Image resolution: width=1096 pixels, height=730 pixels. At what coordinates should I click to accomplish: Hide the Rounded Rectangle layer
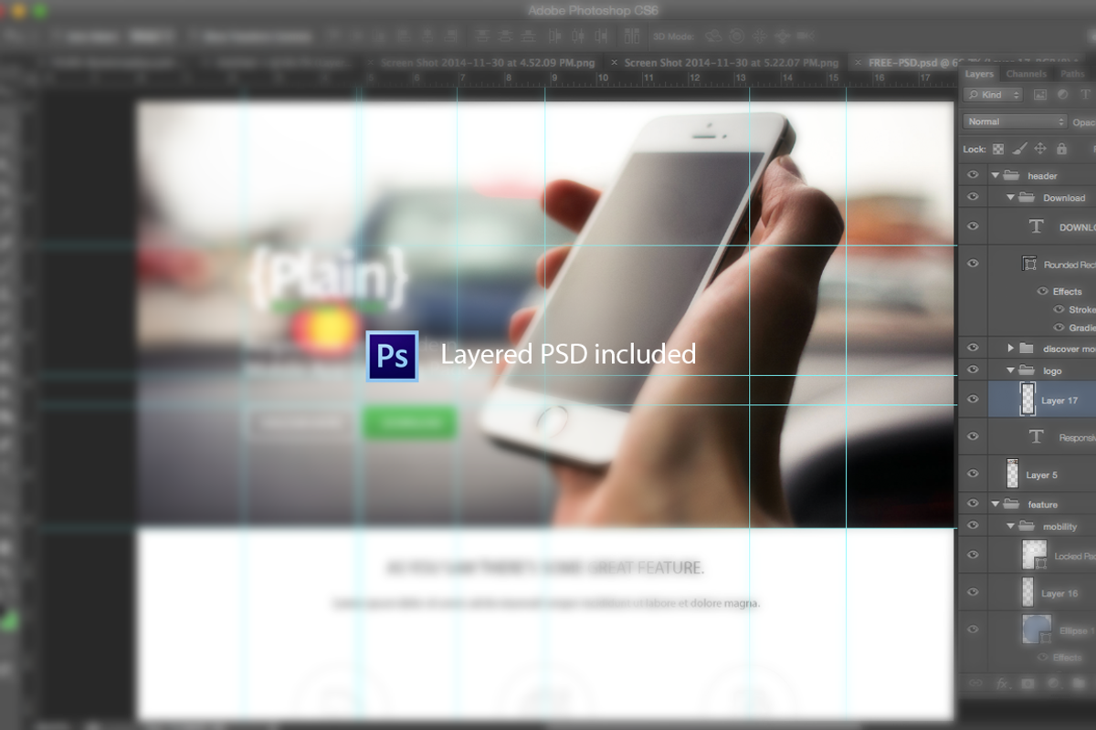(x=973, y=264)
